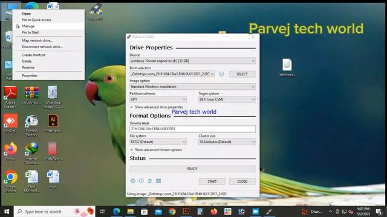This screenshot has height=217, width=387.
Task: Expand Show advanced drive properties
Action: pyautogui.click(x=157, y=107)
